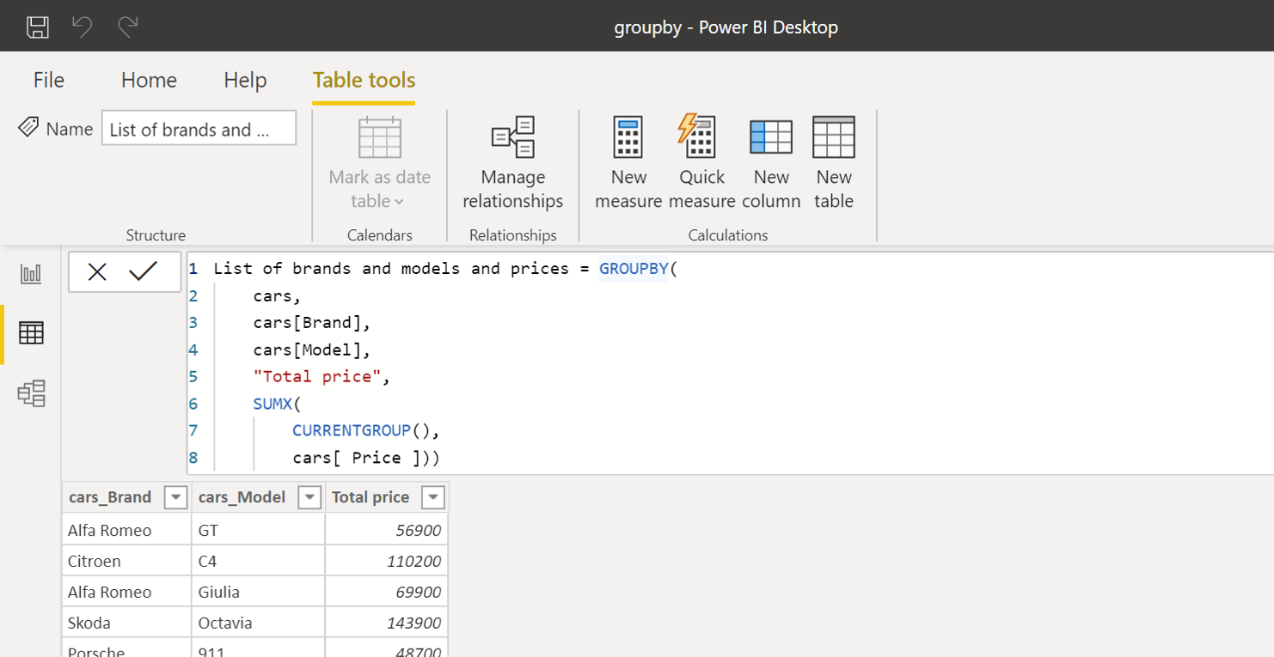Switch to Model view in sidebar
Viewport: 1274px width, 657px height.
pyautogui.click(x=31, y=393)
